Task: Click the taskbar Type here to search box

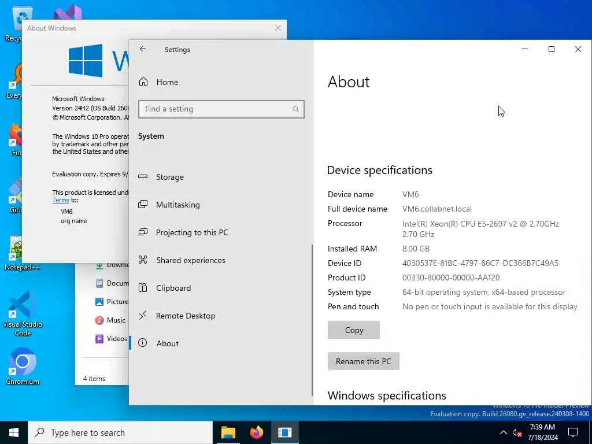Action: (x=120, y=432)
